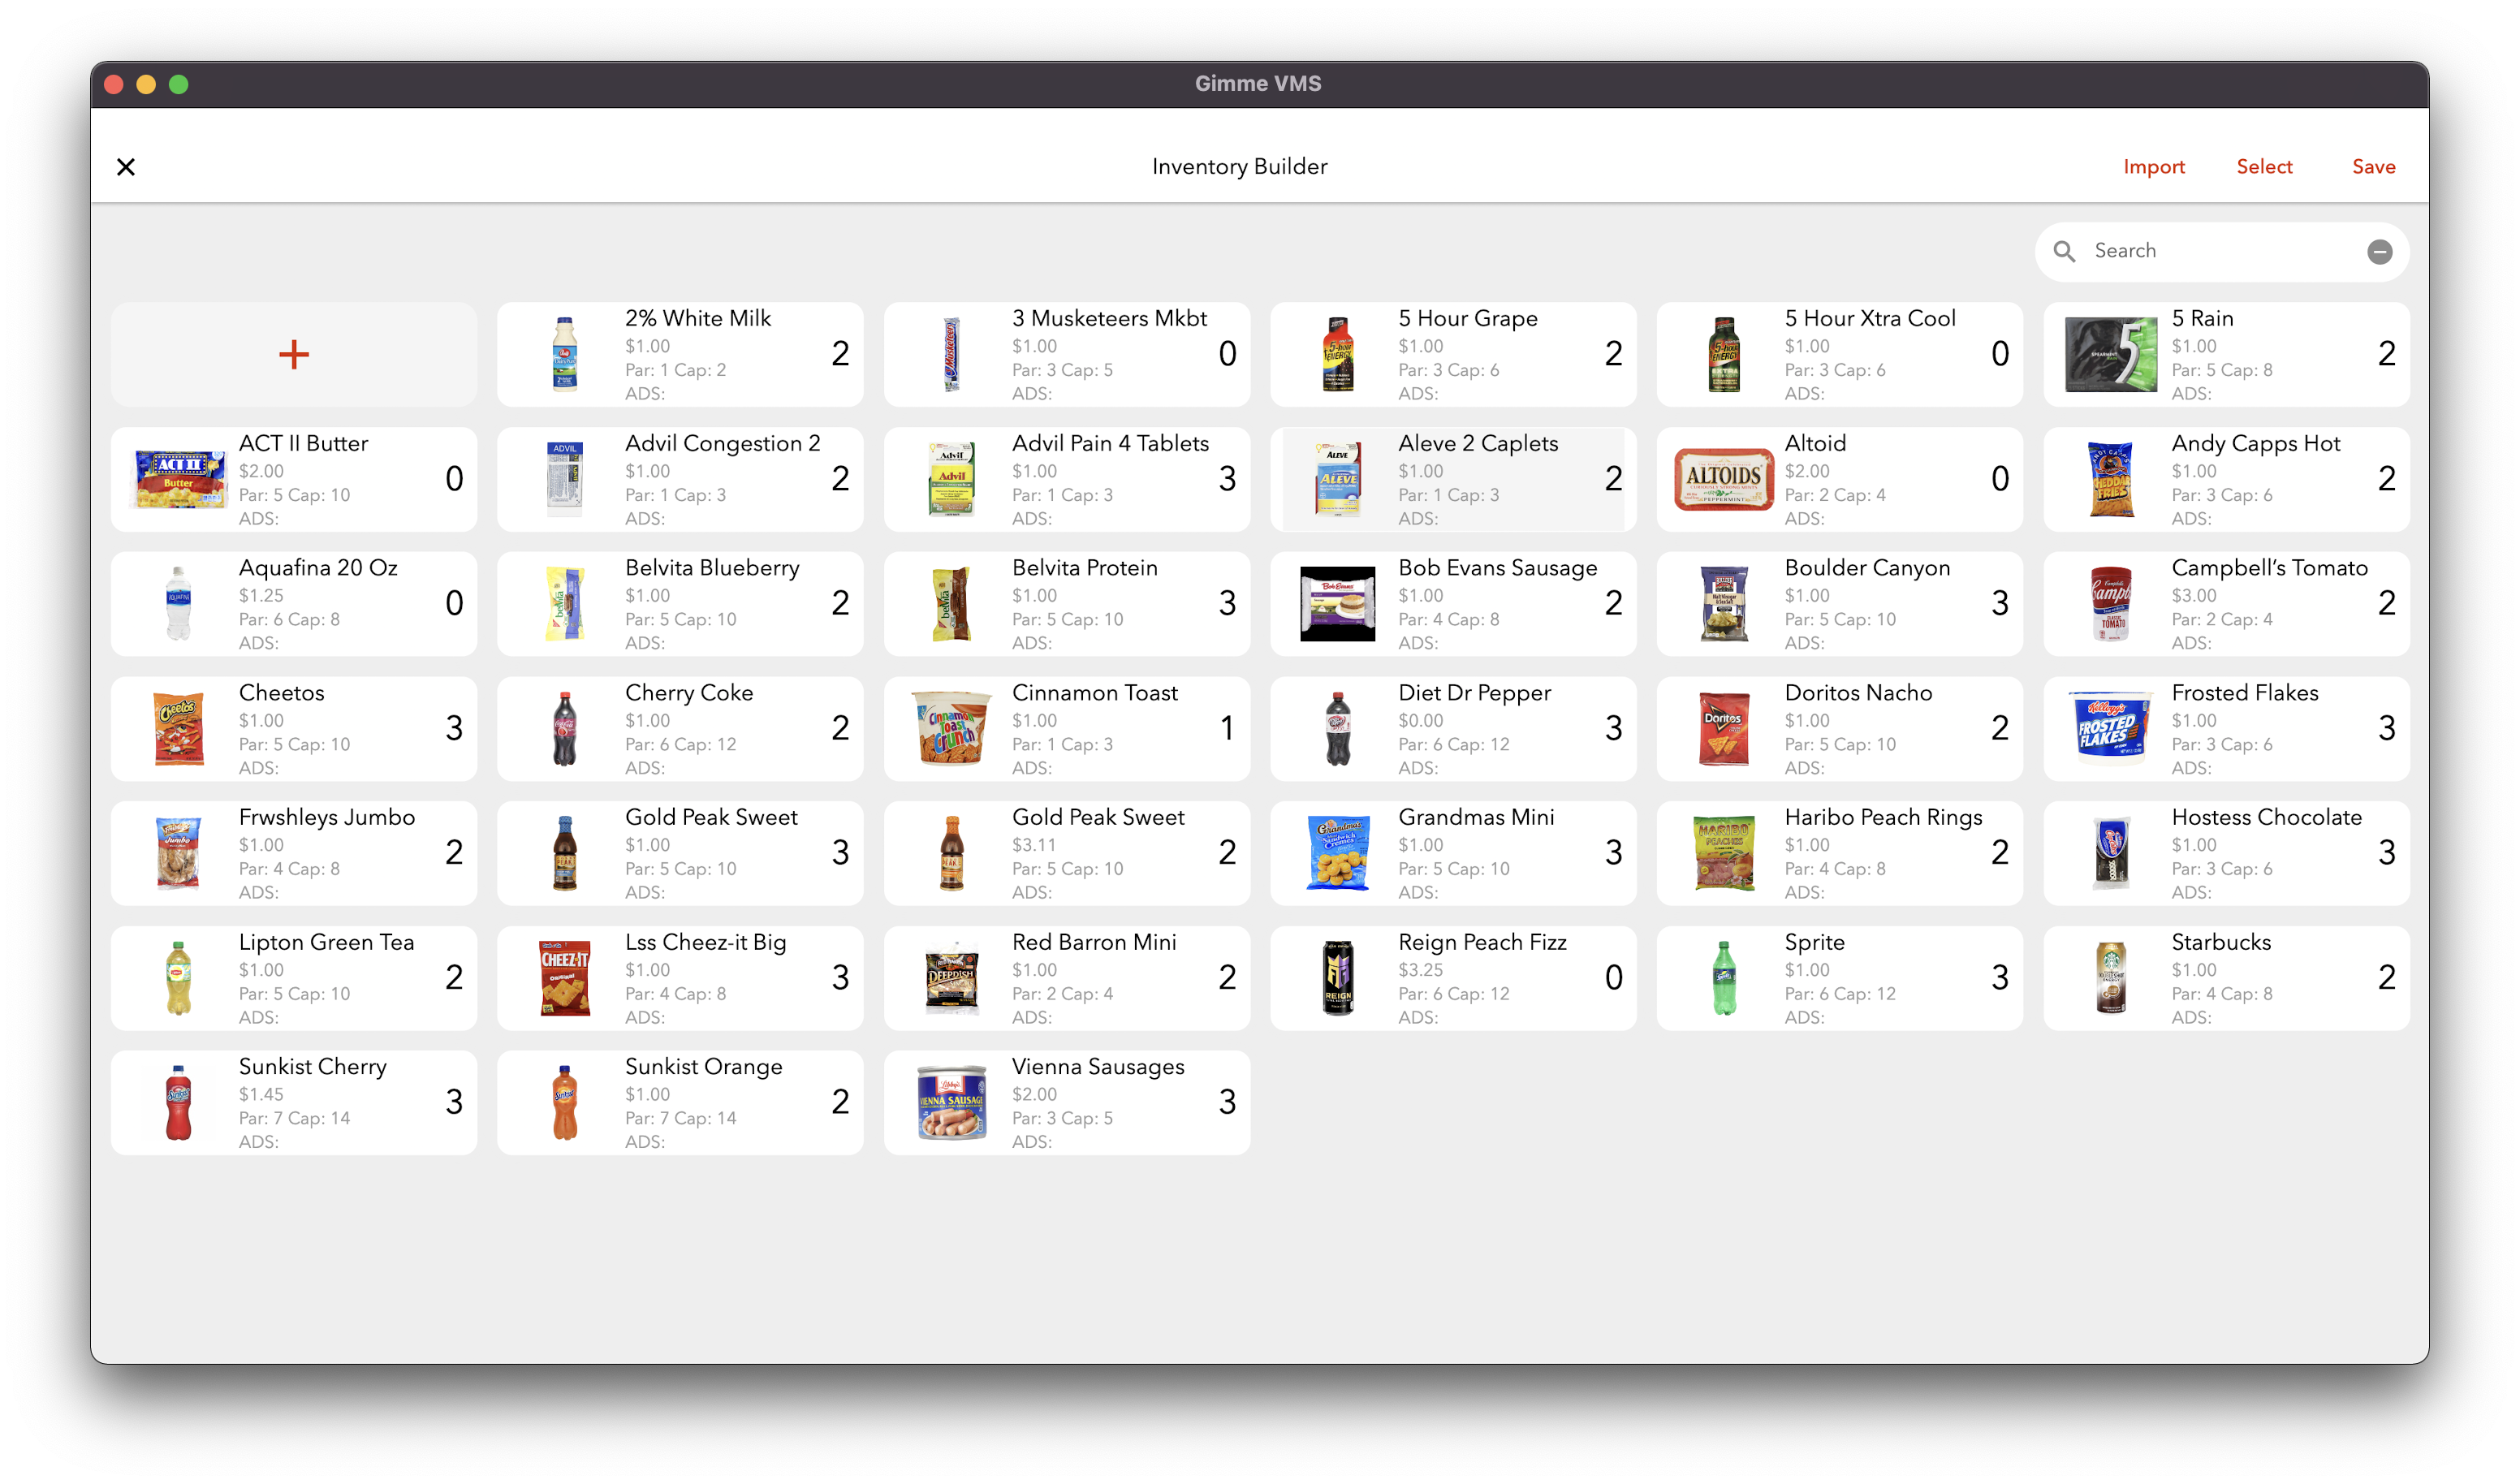The width and height of the screenshot is (2520, 1484).
Task: Click the magnifying glass search icon
Action: (2064, 251)
